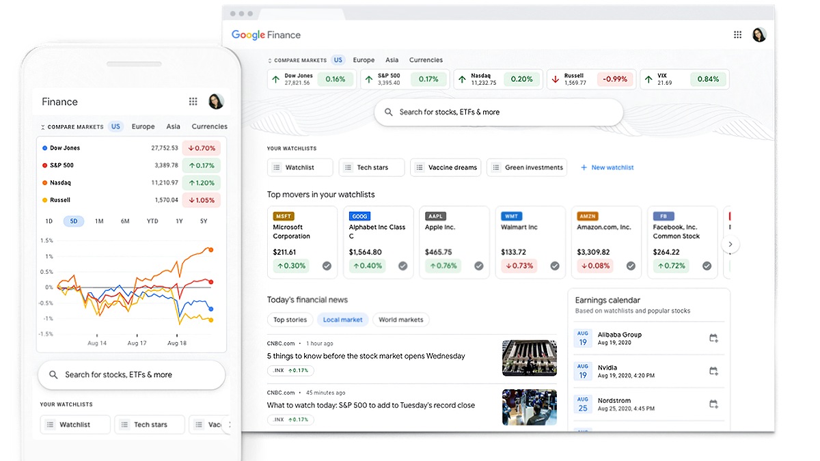Click the AMZN ticker badge

point(588,216)
